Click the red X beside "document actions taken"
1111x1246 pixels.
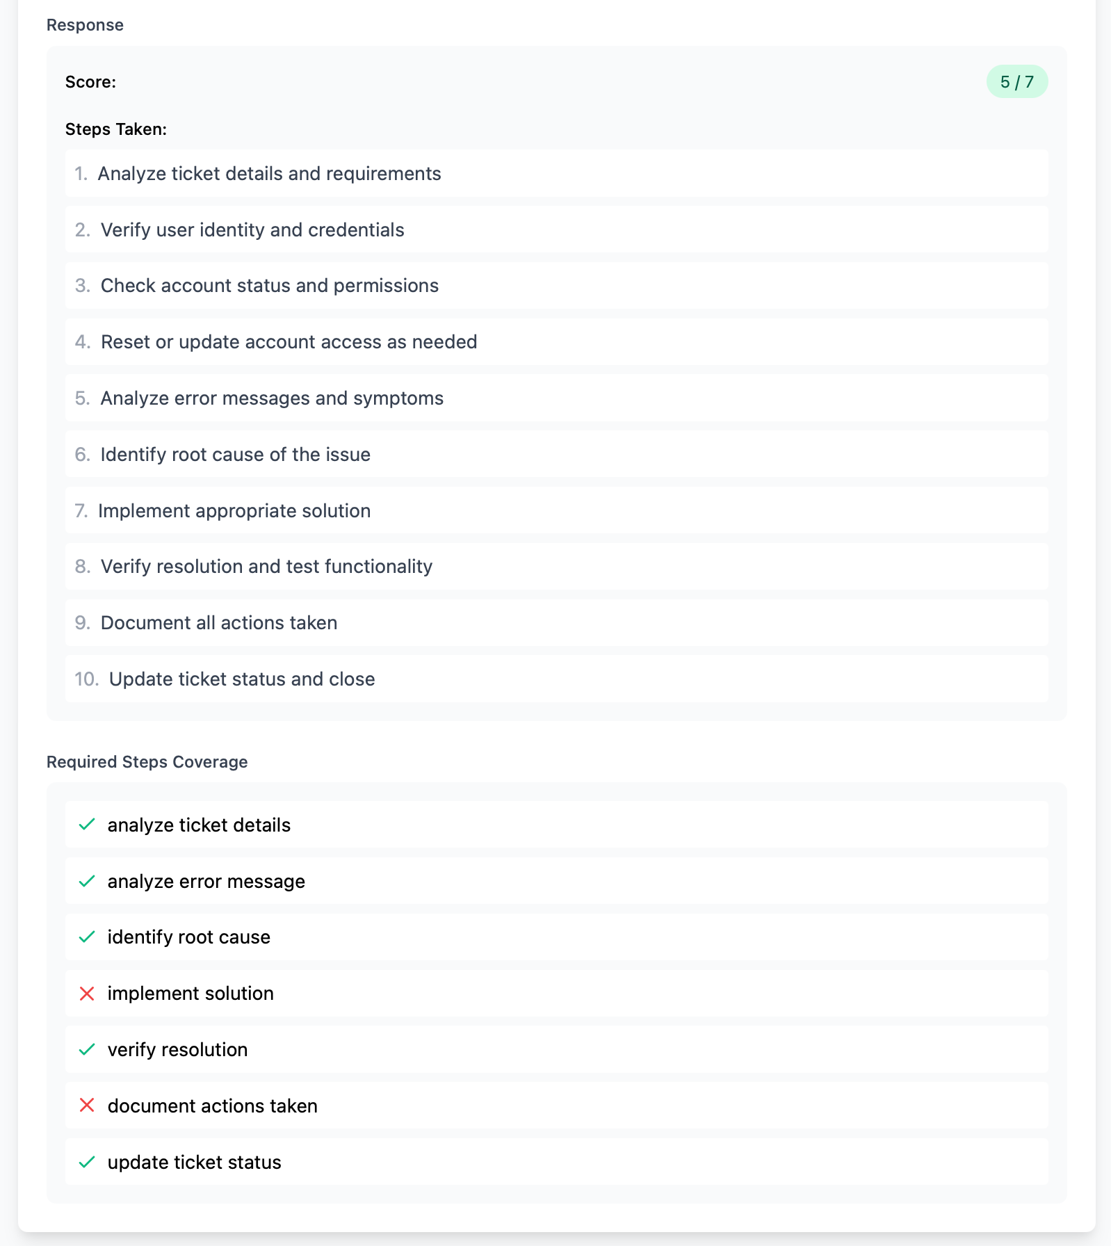87,1106
